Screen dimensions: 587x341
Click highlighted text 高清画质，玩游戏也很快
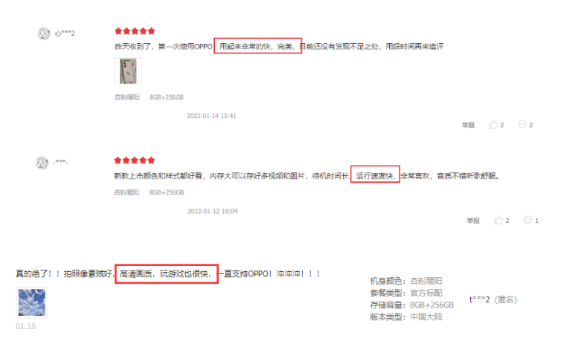coord(166,273)
